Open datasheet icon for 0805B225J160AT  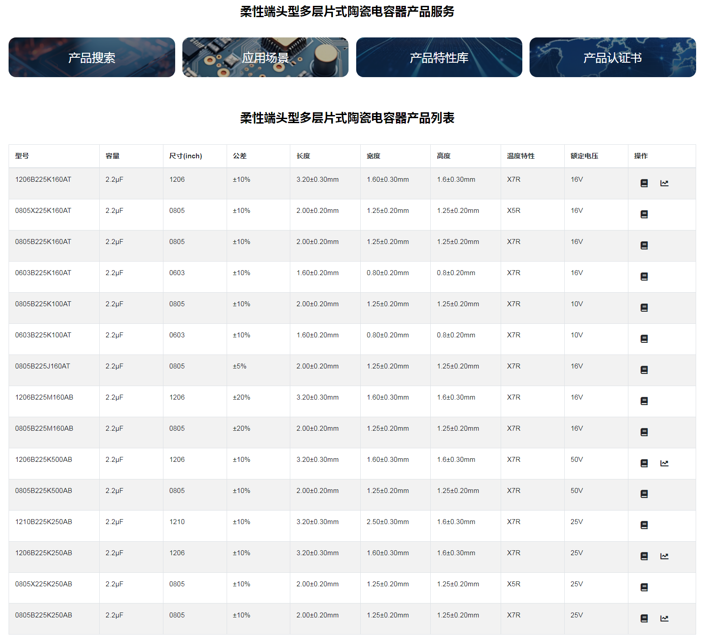point(644,370)
